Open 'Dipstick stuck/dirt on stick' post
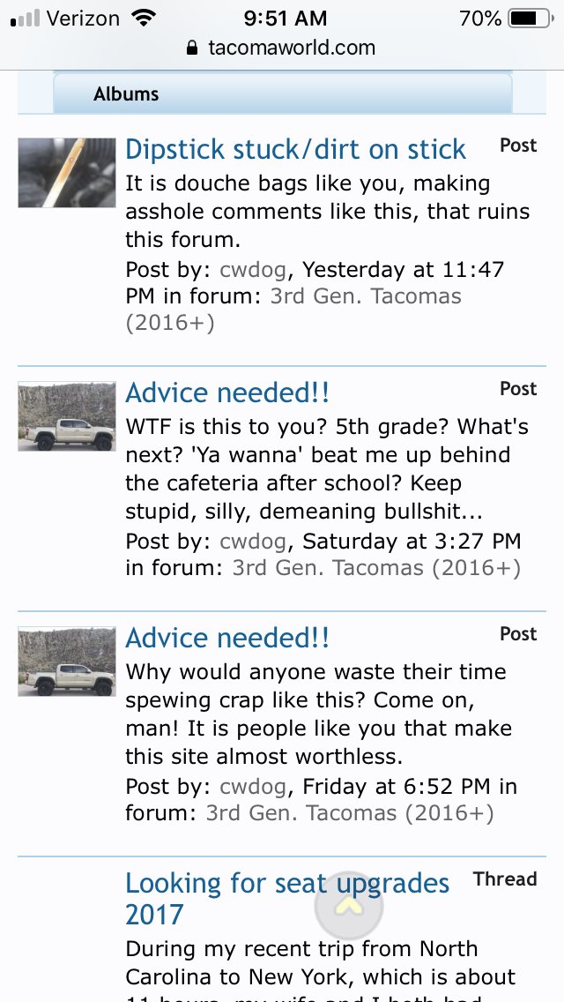 tap(295, 150)
